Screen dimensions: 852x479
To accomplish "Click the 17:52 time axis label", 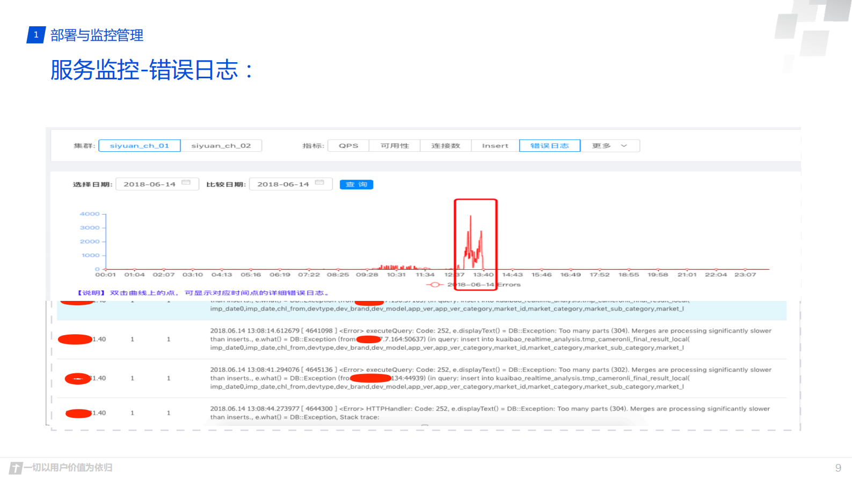I will coord(600,275).
